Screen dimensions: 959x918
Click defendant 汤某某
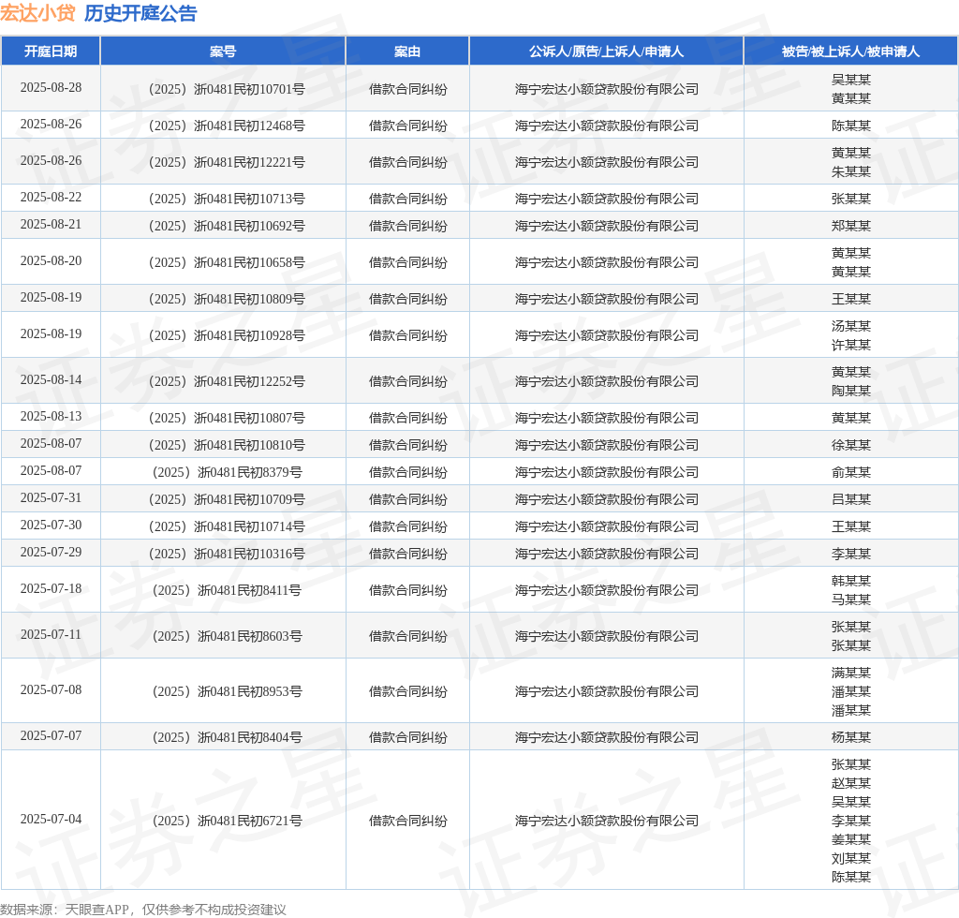pos(850,326)
